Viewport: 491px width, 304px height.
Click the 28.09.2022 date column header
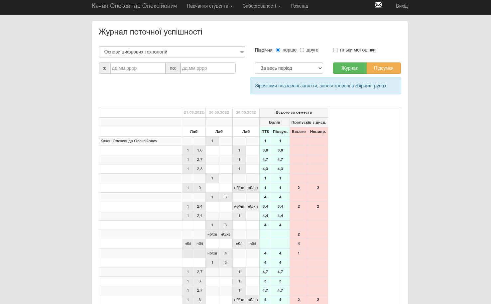[x=246, y=112]
